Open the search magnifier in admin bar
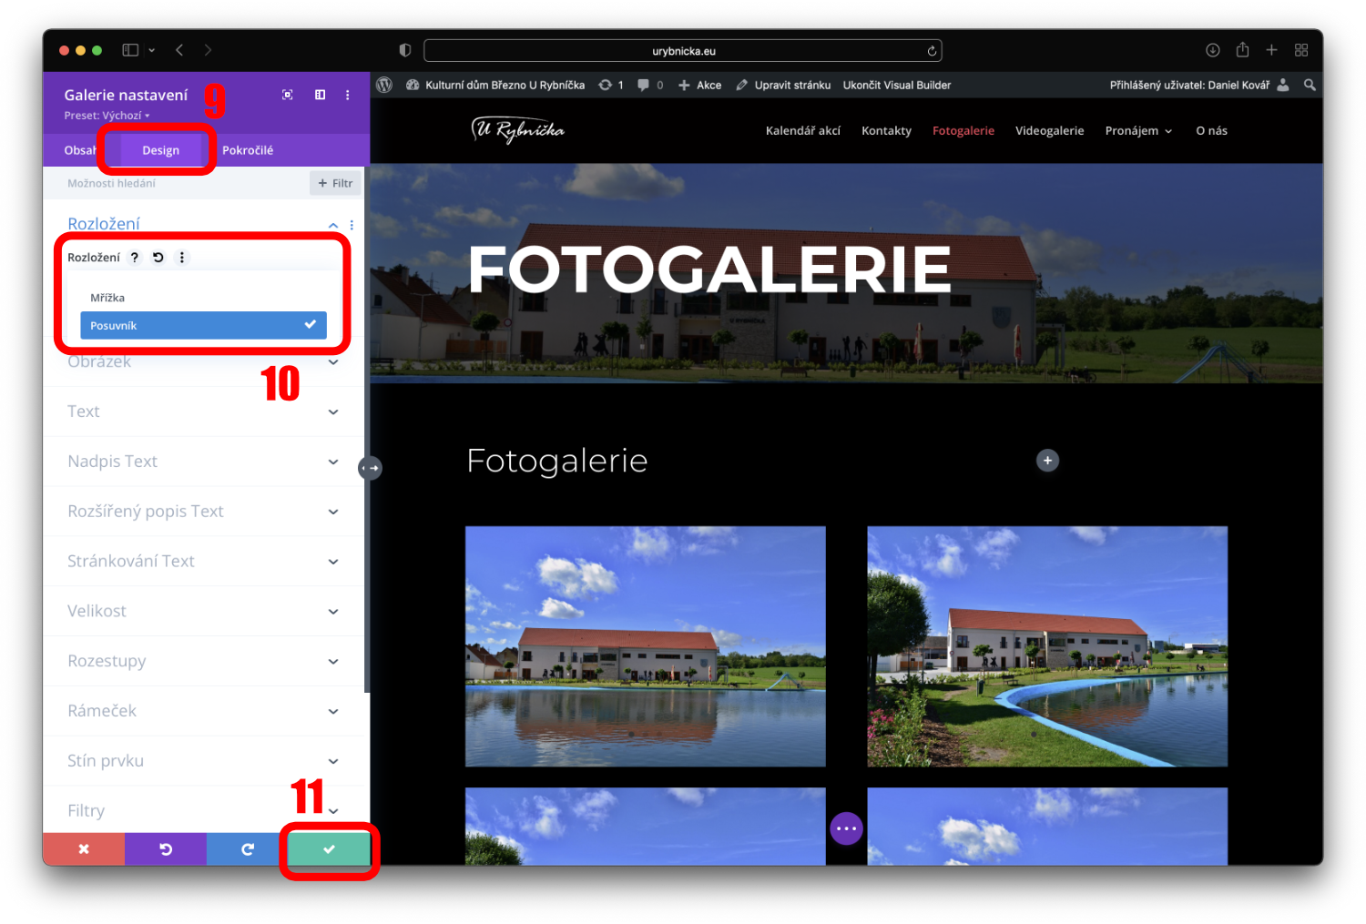This screenshot has height=924, width=1366. point(1310,85)
